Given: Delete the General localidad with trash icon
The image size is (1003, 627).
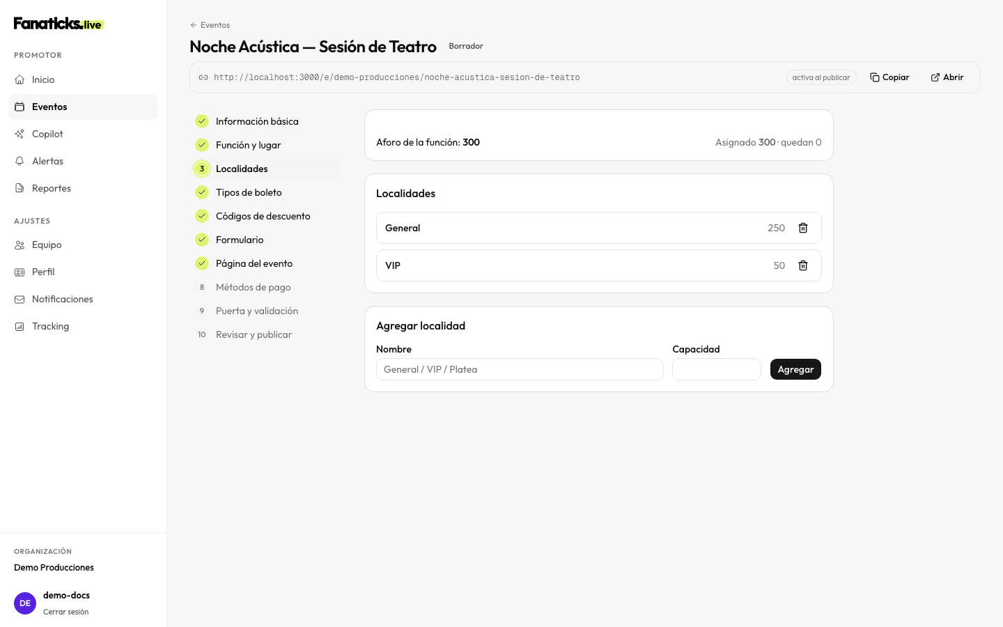Looking at the screenshot, I should pos(803,228).
